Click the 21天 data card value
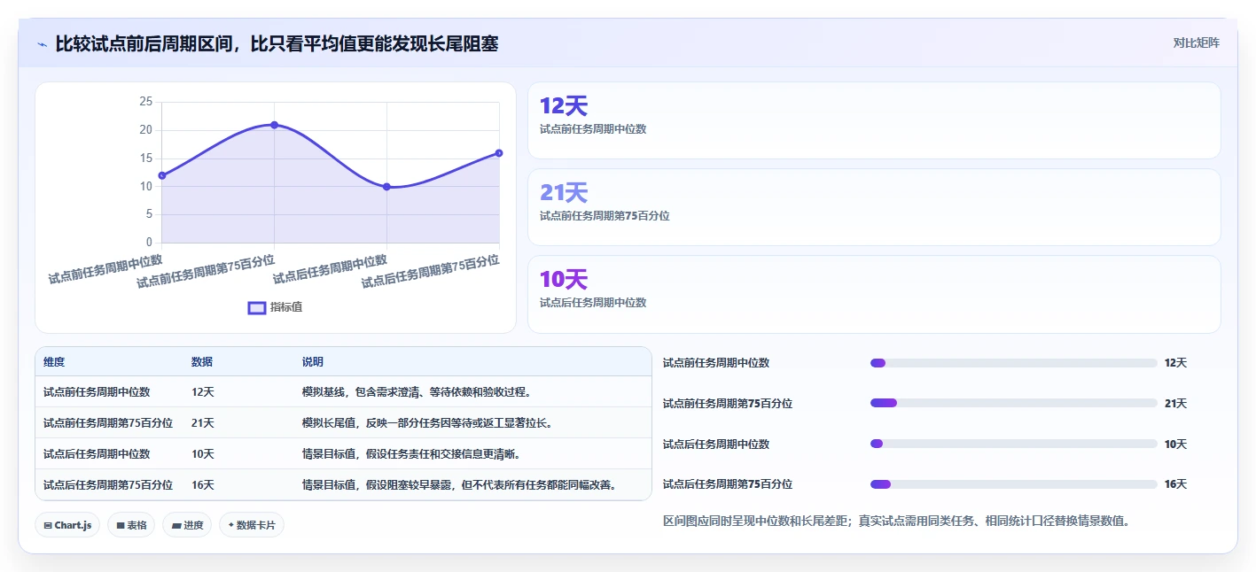This screenshot has height=572, width=1256. [564, 193]
